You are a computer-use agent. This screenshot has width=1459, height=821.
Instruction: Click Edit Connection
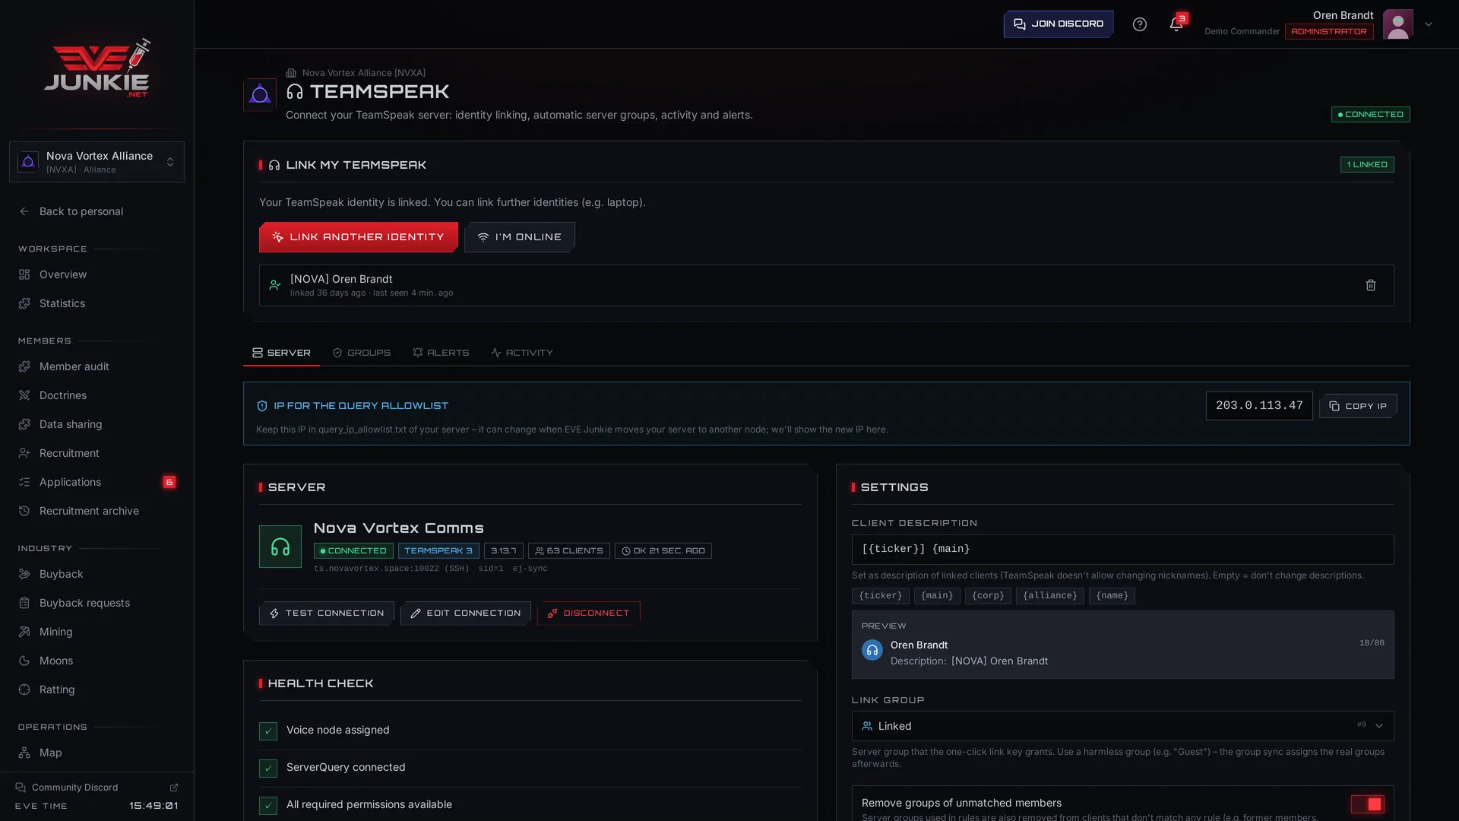pos(466,613)
